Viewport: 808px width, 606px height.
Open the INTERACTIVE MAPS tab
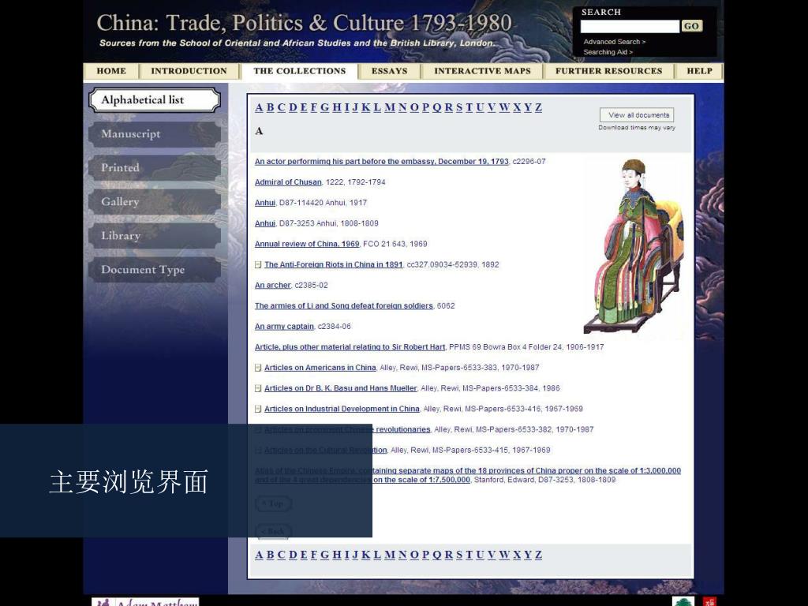tap(482, 71)
